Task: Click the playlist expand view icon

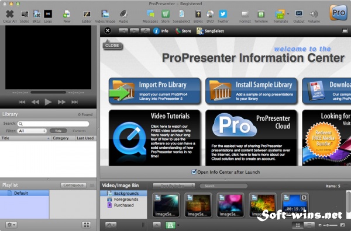Action: coord(86,225)
